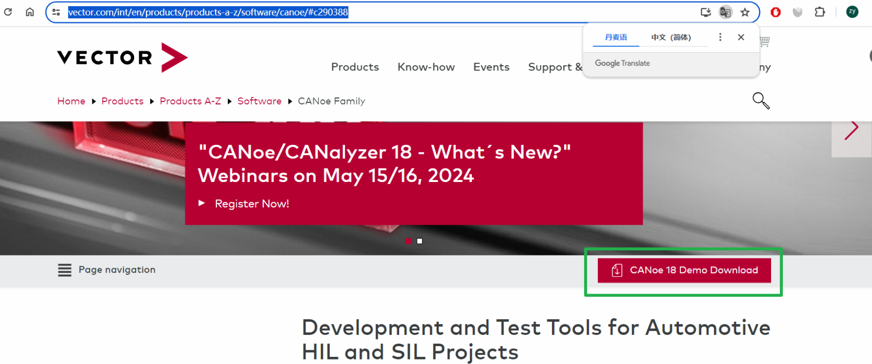Click the Register Now! link
Image resolution: width=872 pixels, height=364 pixels.
click(x=252, y=203)
